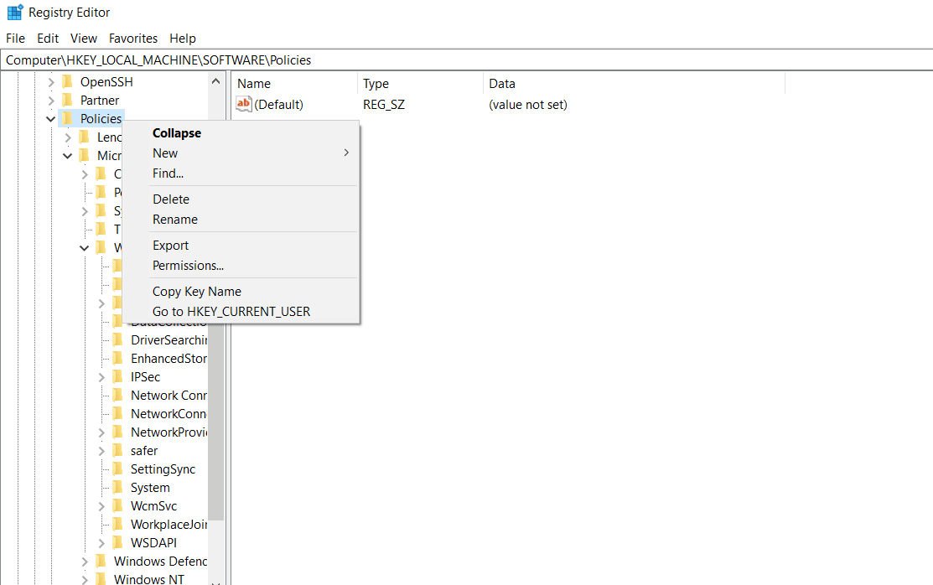933x585 pixels.
Task: Click Copy Key Name menu entry
Action: pyautogui.click(x=196, y=292)
